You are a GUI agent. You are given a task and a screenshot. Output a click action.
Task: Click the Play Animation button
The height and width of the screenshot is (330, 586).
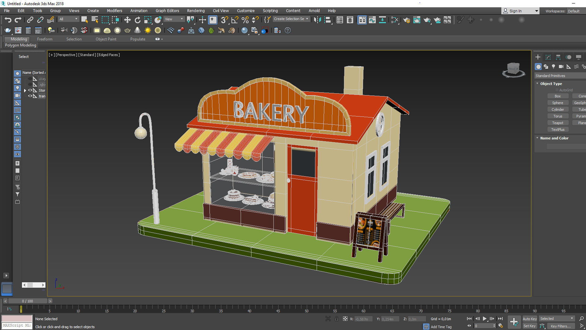[x=485, y=319]
